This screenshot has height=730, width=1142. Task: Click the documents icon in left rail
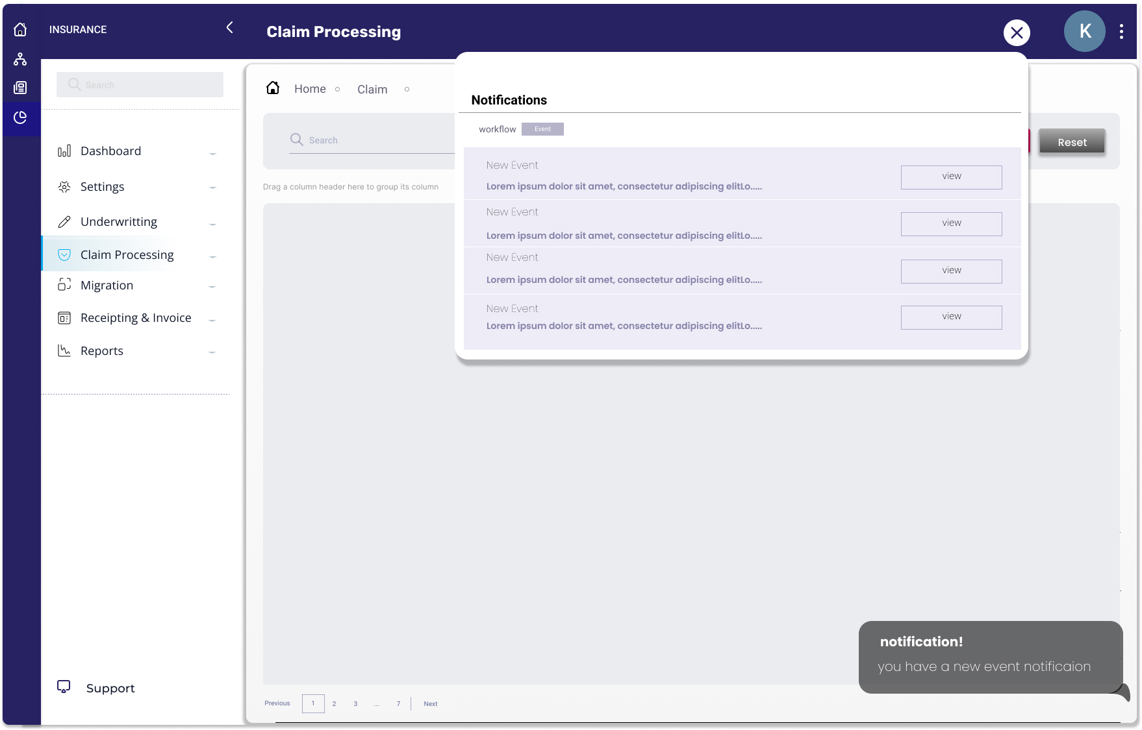pyautogui.click(x=20, y=88)
